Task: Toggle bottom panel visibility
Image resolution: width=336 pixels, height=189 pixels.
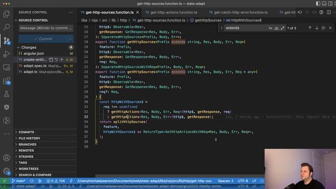Action: pyautogui.click(x=324, y=4)
